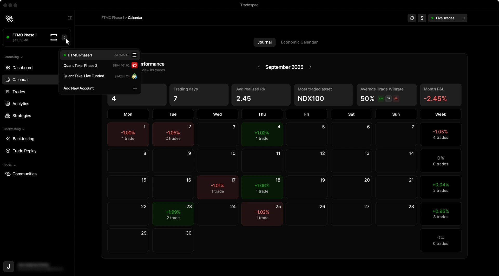Click Add New Account entry
This screenshot has width=499, height=276.
pyautogui.click(x=100, y=88)
